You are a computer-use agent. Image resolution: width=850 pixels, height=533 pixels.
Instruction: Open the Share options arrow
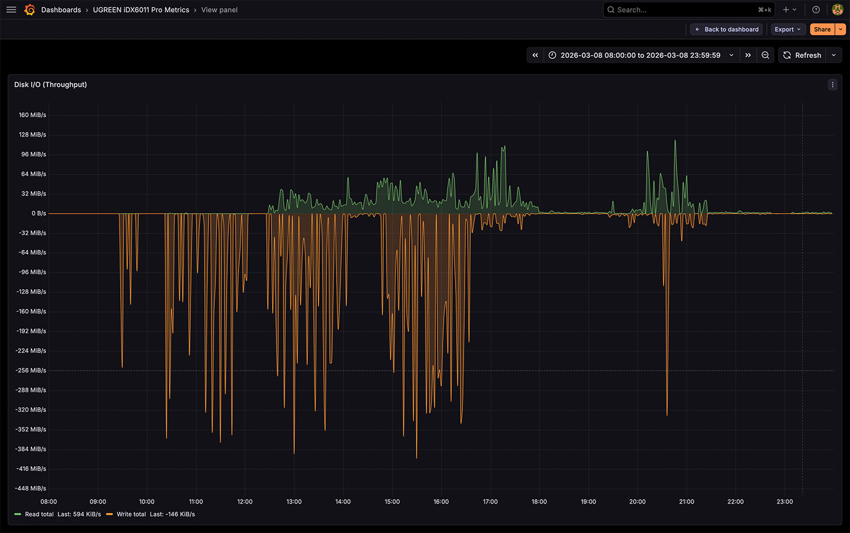point(841,29)
